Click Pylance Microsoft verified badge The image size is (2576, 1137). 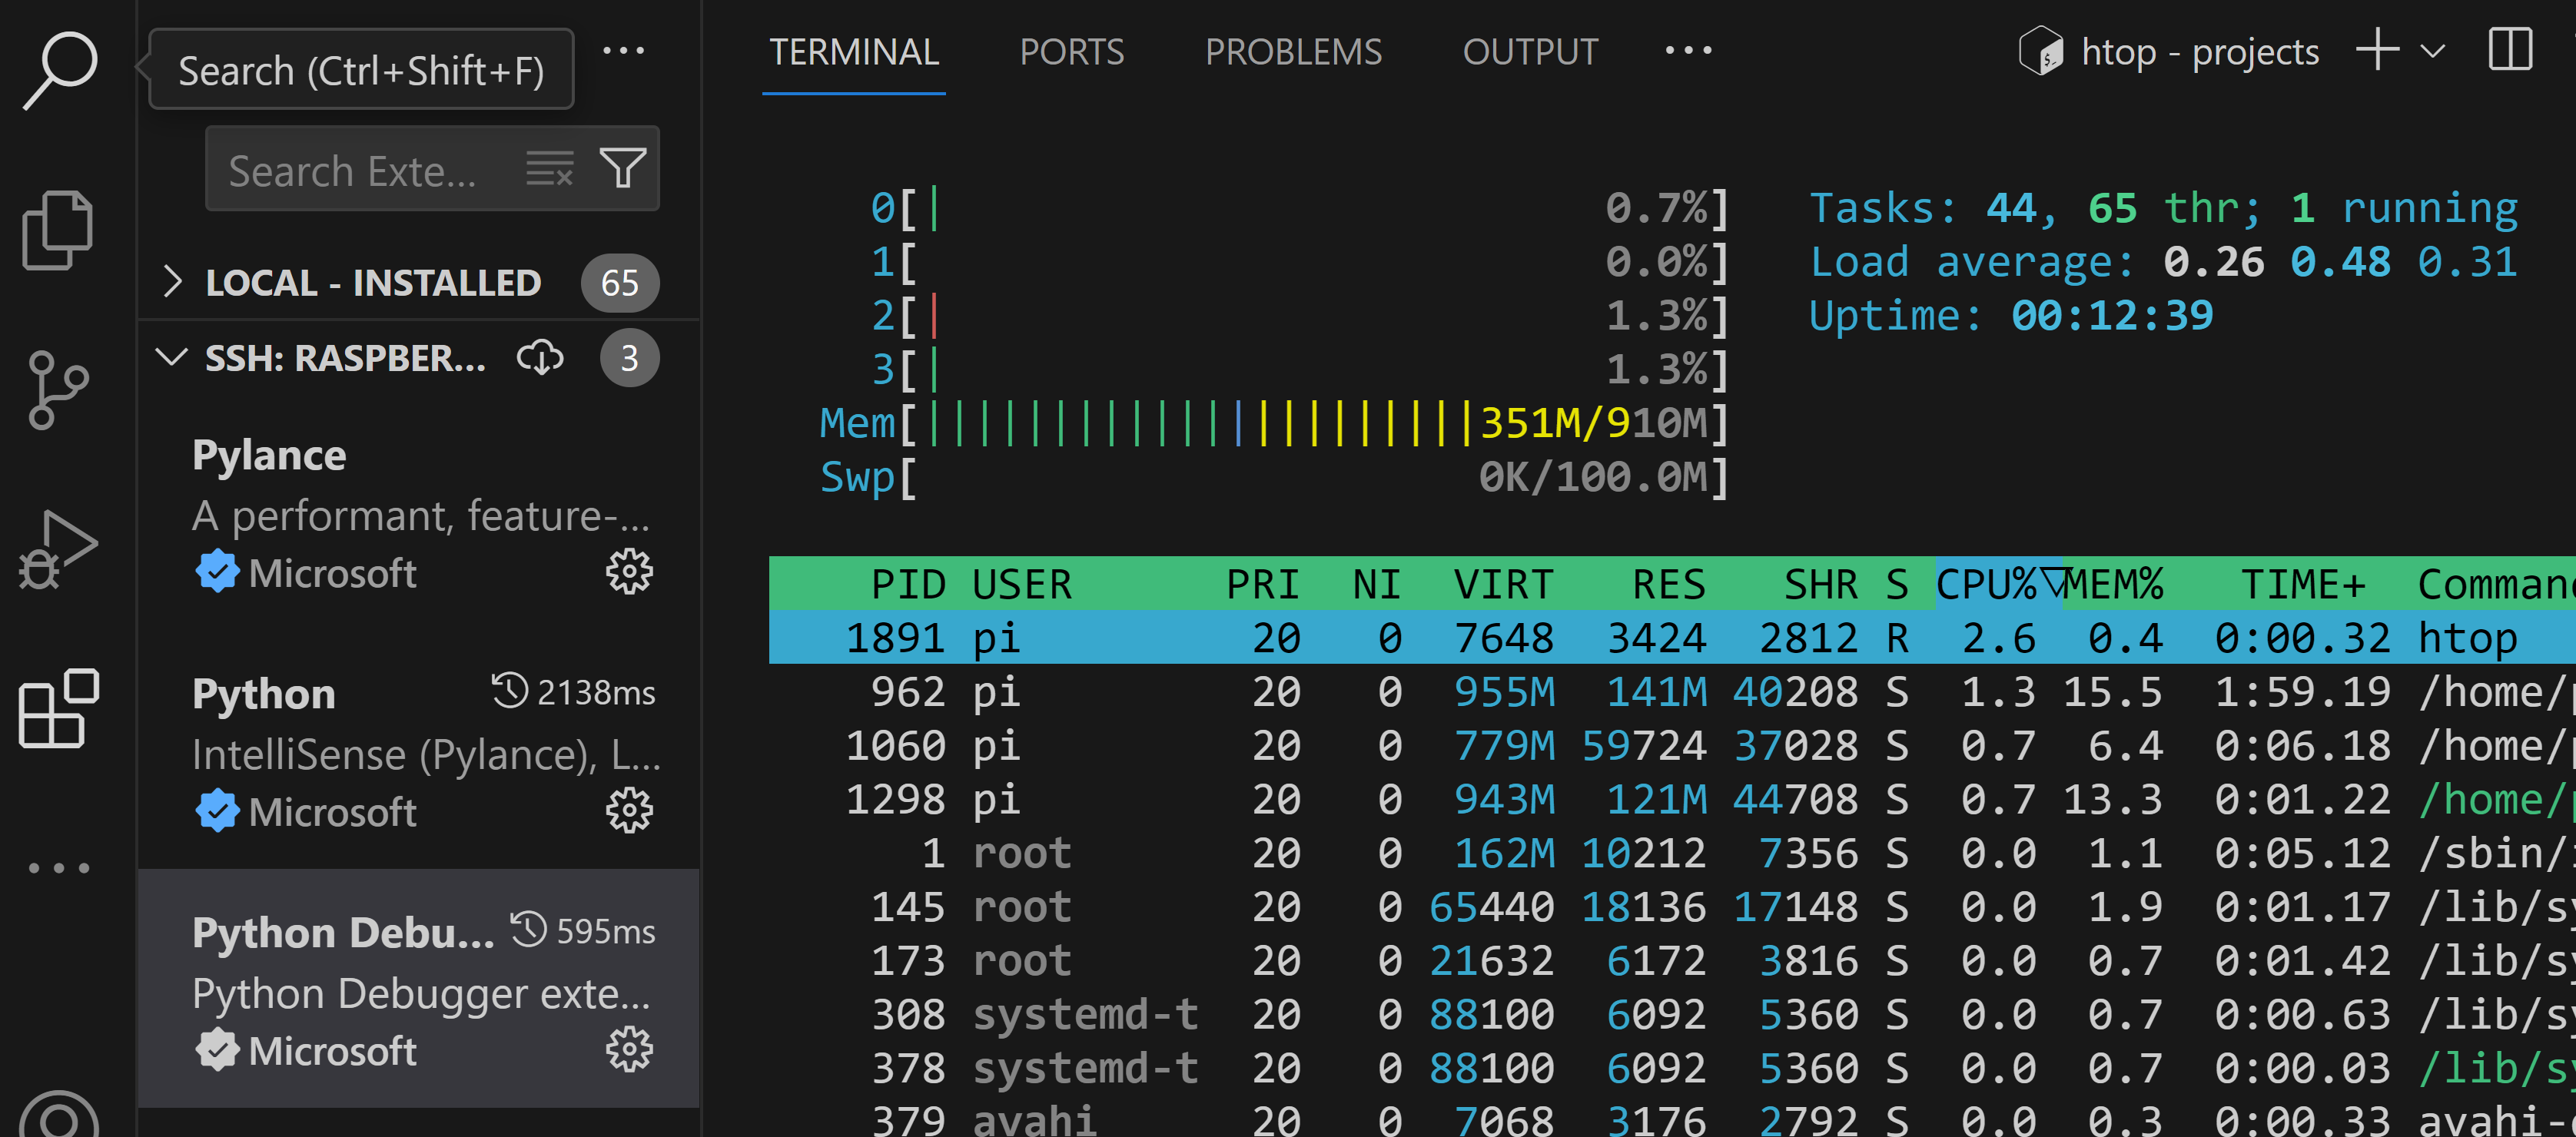click(x=217, y=572)
